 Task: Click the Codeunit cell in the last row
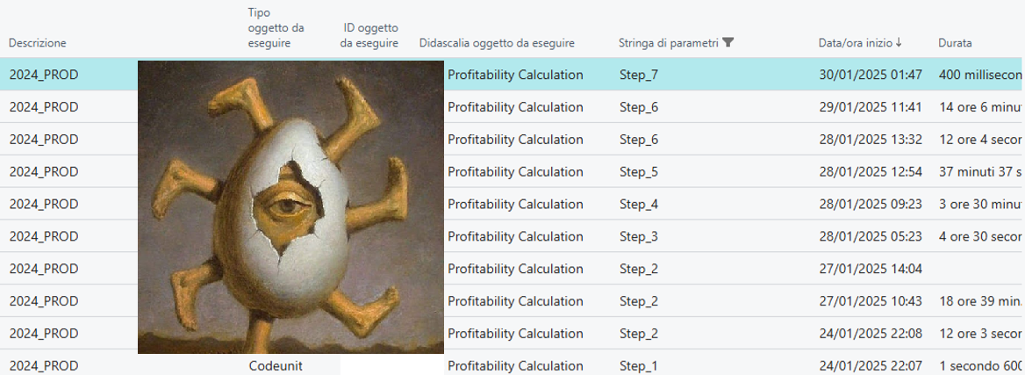(x=276, y=365)
